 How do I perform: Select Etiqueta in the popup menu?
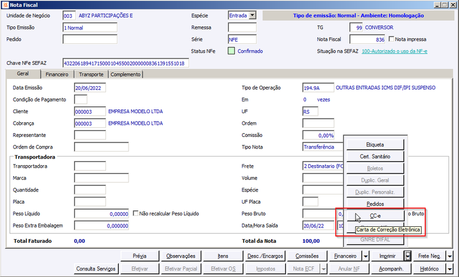pos(375,144)
